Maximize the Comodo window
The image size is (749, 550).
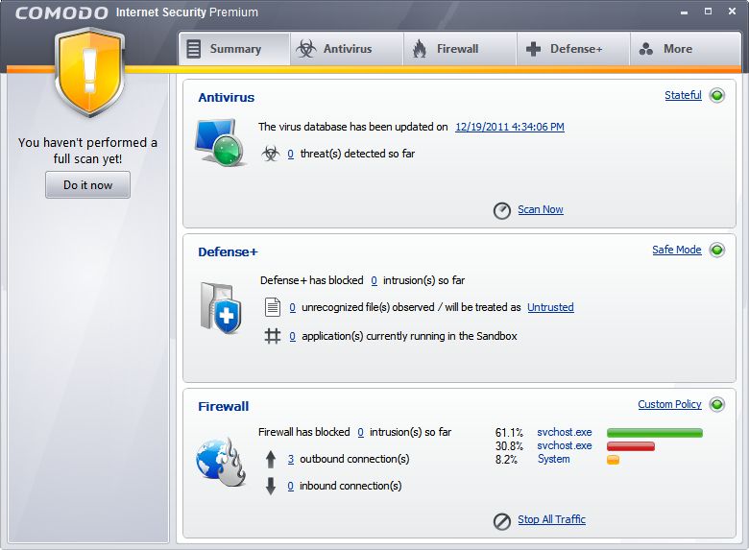point(708,11)
